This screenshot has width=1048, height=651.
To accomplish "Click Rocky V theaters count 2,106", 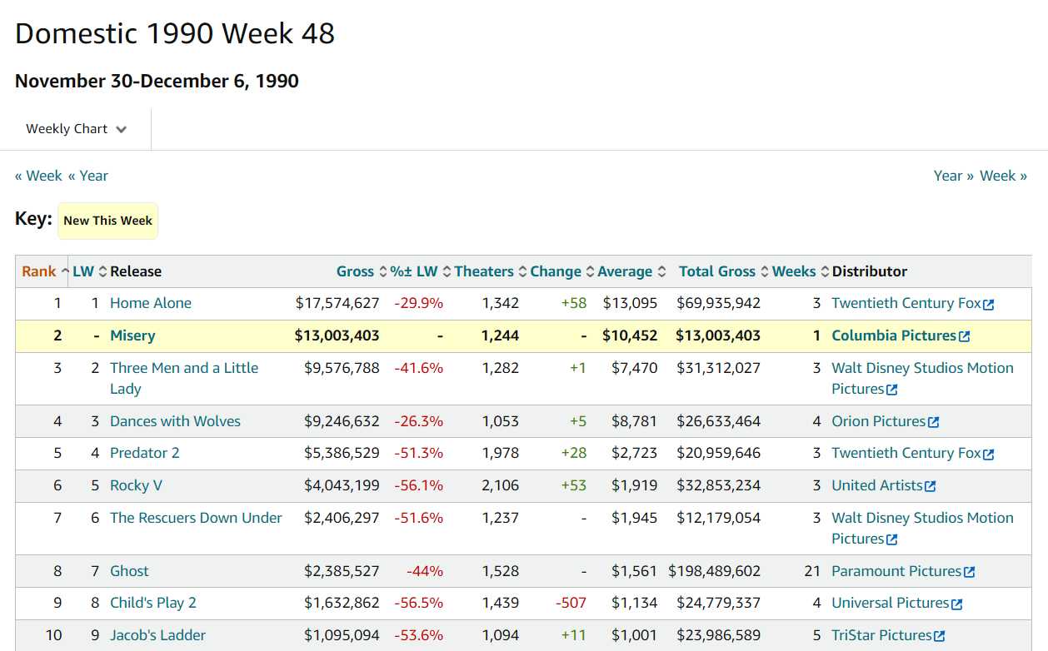I will [501, 485].
